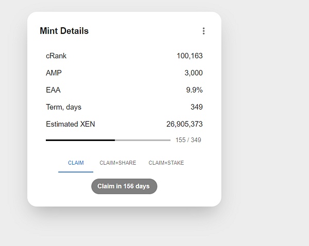309x246 pixels.
Task: Click the filled black part of the progress bar
Action: point(80,140)
